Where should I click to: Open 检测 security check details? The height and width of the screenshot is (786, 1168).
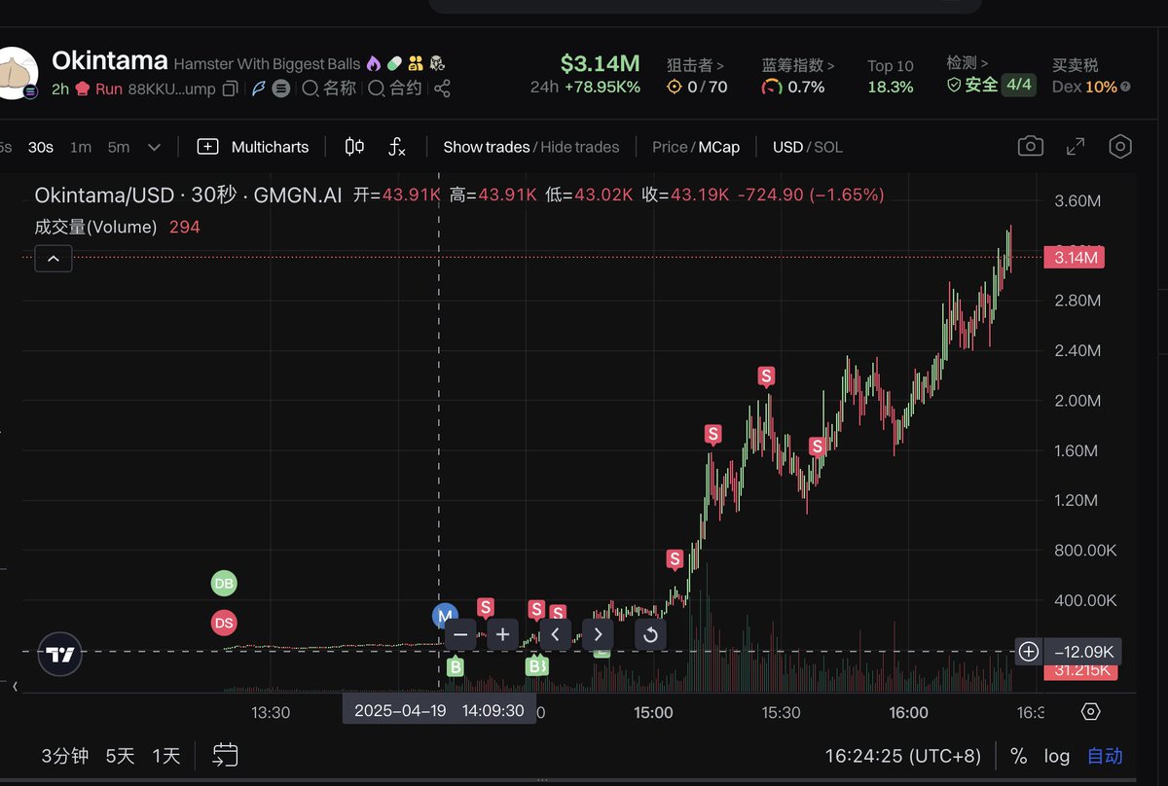point(967,63)
